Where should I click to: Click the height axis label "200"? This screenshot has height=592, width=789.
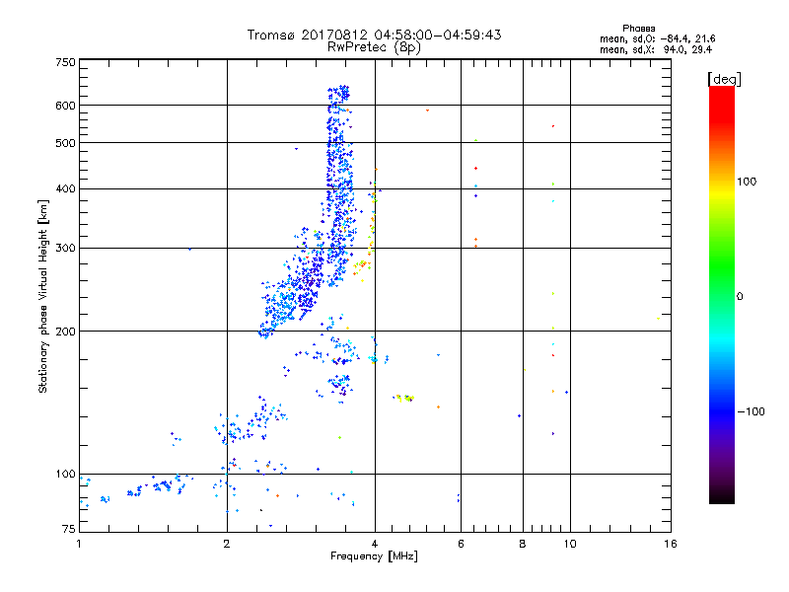(65, 332)
